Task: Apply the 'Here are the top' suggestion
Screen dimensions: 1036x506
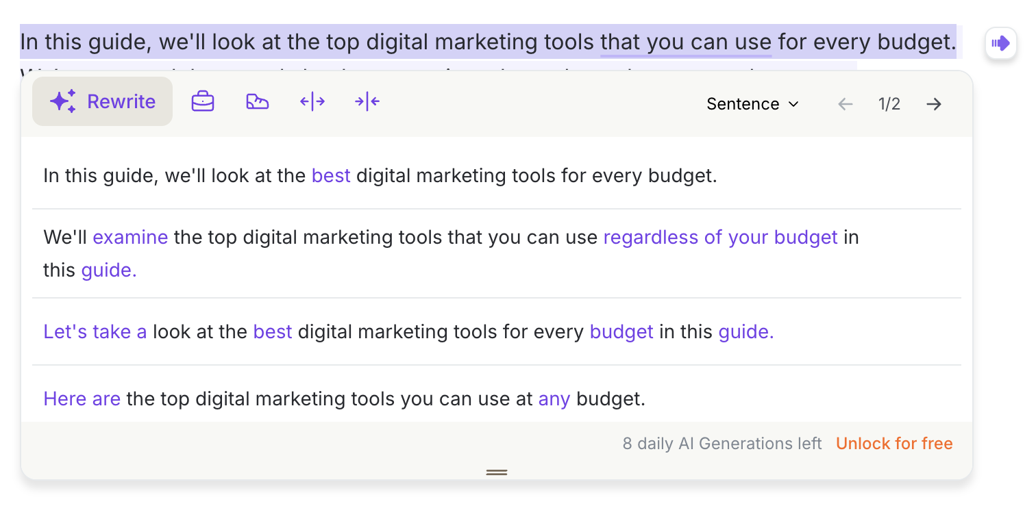Action: click(x=344, y=399)
